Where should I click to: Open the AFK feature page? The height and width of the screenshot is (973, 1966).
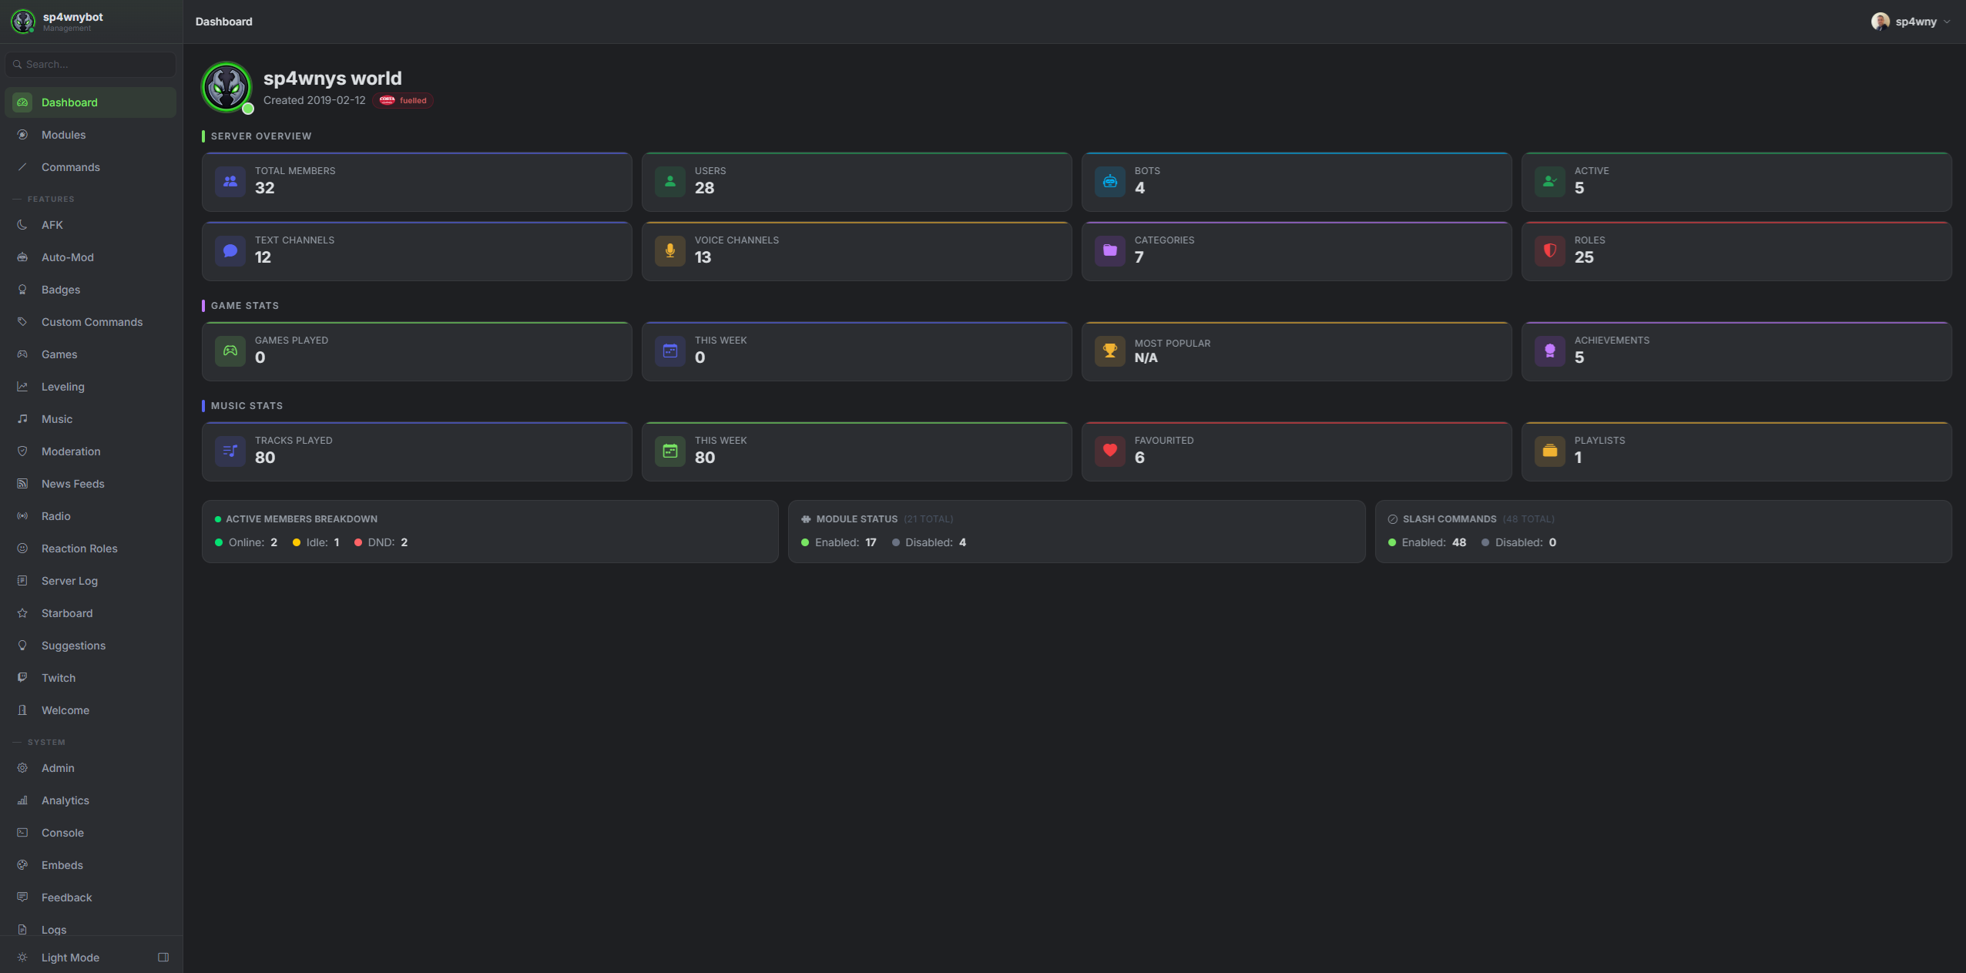[x=52, y=224]
